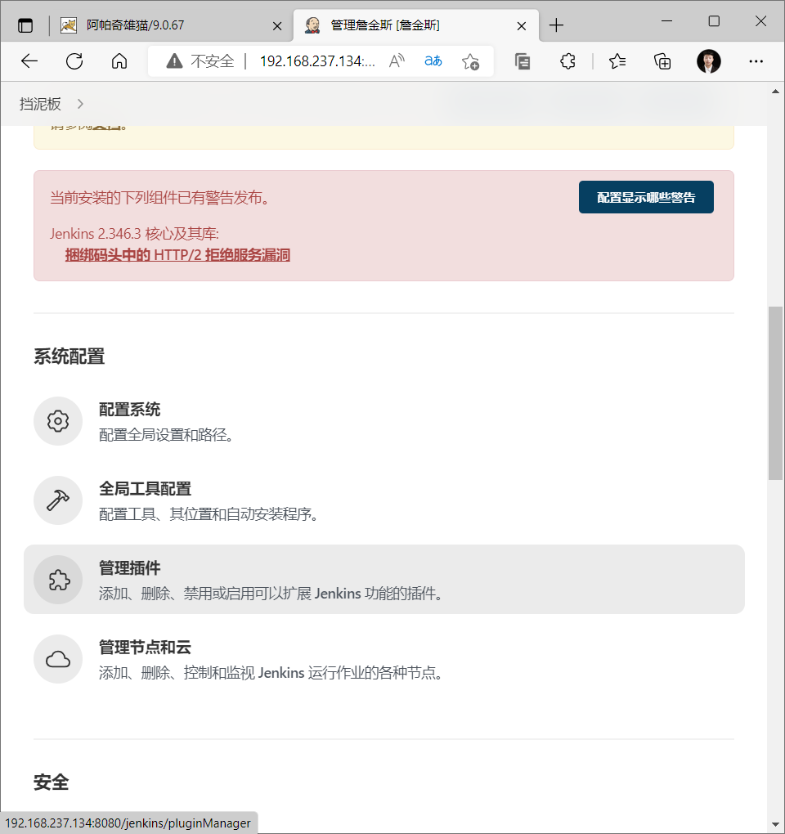The image size is (785, 834).
Task: Minimize the browser window
Action: (667, 21)
